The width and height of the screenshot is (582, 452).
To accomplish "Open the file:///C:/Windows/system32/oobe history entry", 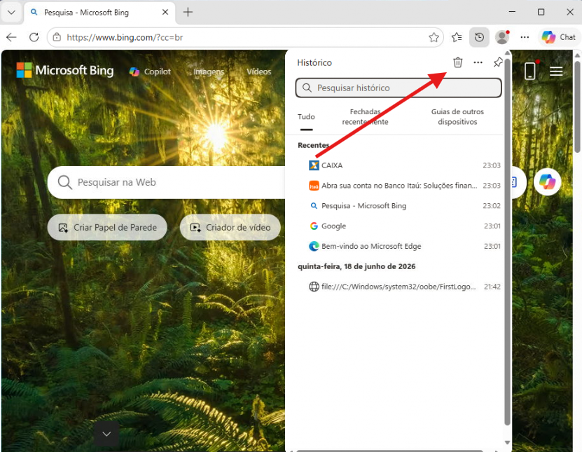I will click(399, 287).
